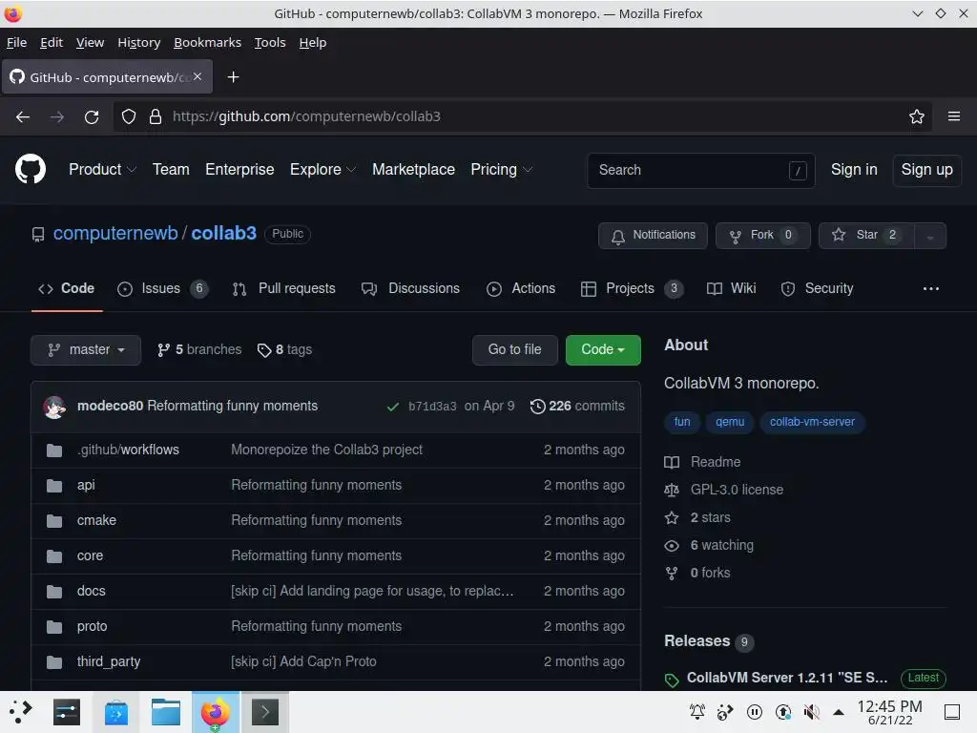
Task: Click Firefox forward arrow button
Action: point(57,116)
